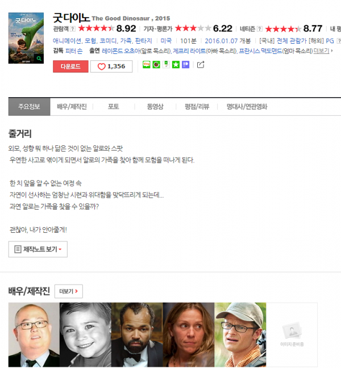Expand the 제작노트 보기 section
341x368 pixels.
38,249
